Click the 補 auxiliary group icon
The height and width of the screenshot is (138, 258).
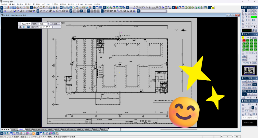(x=173, y=8)
